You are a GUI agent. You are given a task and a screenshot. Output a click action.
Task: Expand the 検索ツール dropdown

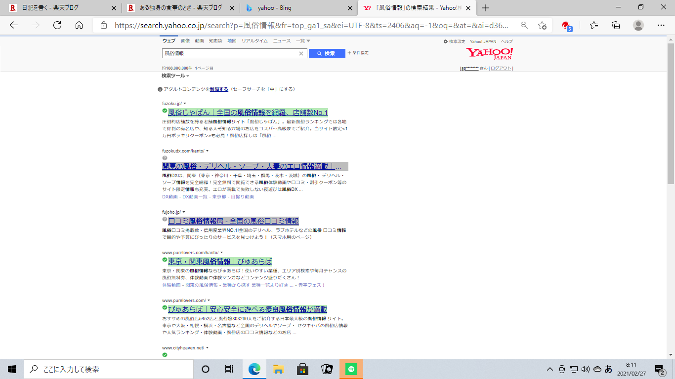pos(175,76)
